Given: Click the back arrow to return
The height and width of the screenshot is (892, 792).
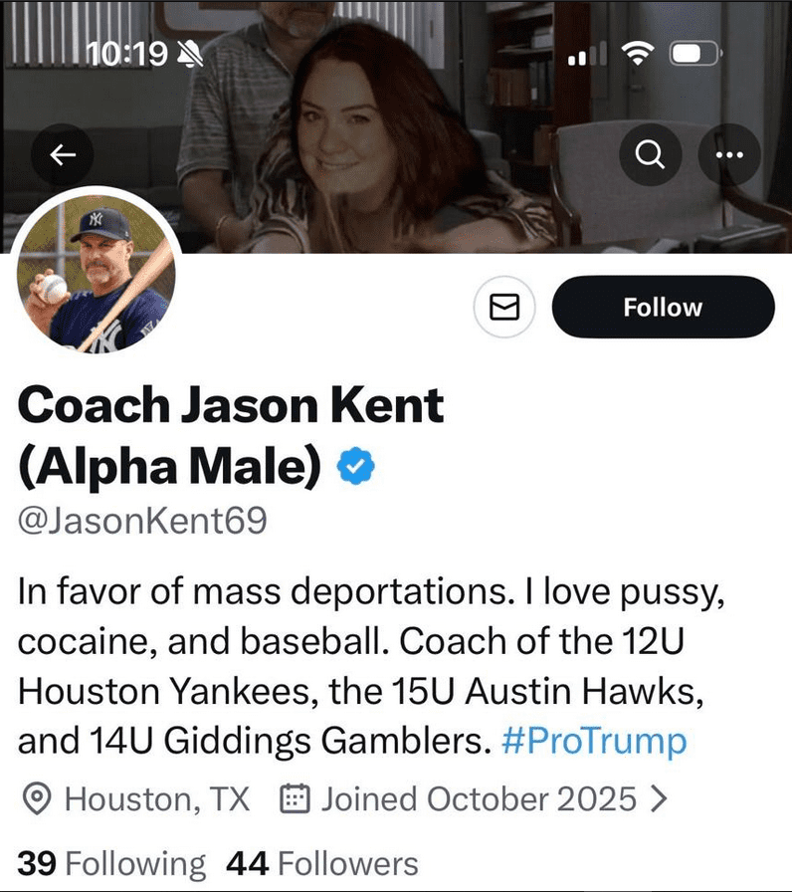Looking at the screenshot, I should (x=65, y=154).
